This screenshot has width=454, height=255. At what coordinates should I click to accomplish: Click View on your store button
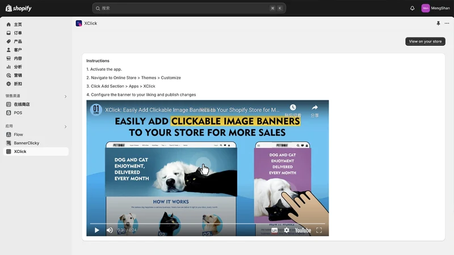click(x=425, y=41)
